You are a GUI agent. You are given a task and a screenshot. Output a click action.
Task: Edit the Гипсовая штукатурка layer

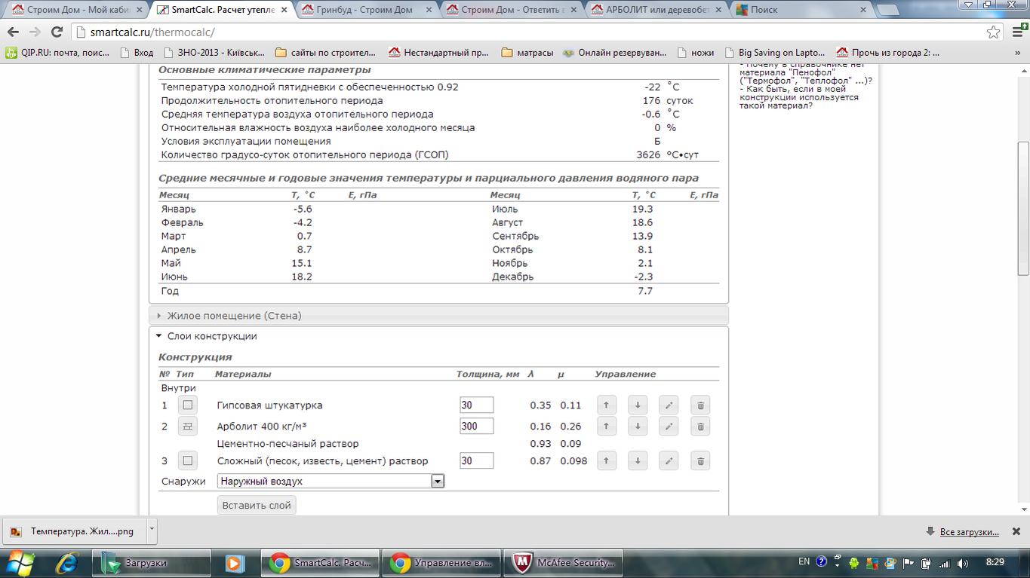(x=669, y=405)
